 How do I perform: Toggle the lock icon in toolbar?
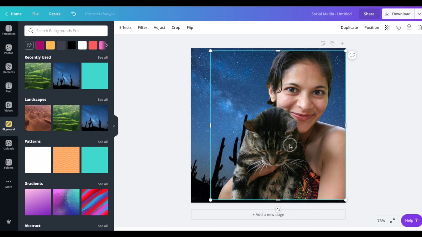(x=409, y=28)
